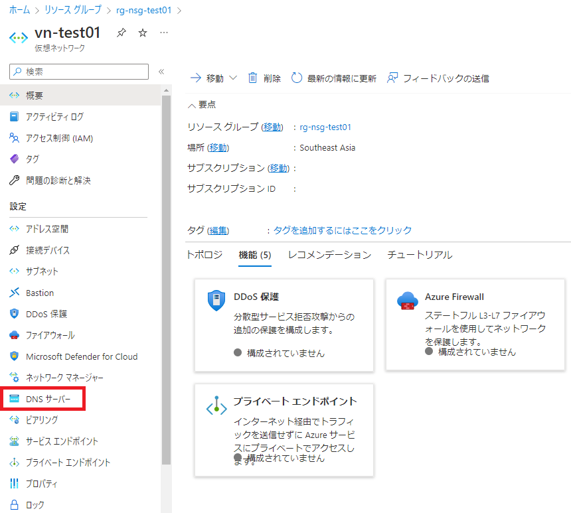Screen dimensions: 571x513
Task: Click the ファイアウォール cloud icon in sidebar
Action: pyautogui.click(x=14, y=335)
